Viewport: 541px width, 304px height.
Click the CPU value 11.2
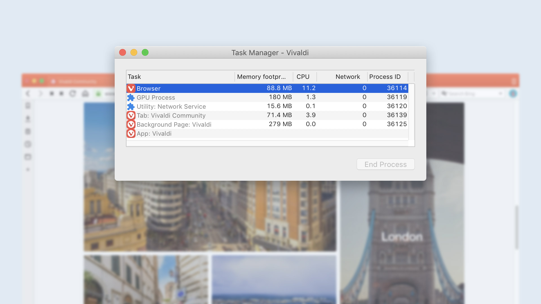(x=309, y=88)
